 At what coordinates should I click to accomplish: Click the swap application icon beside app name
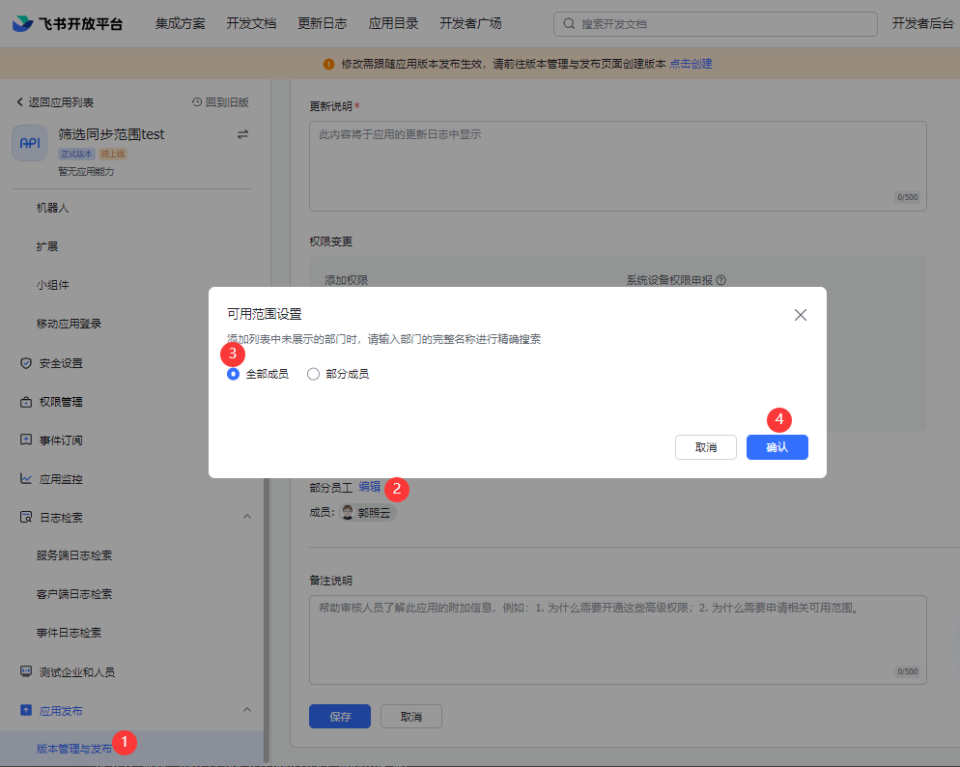pyautogui.click(x=242, y=134)
